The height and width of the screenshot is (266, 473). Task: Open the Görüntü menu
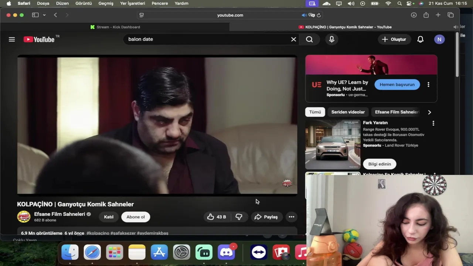coord(84,3)
